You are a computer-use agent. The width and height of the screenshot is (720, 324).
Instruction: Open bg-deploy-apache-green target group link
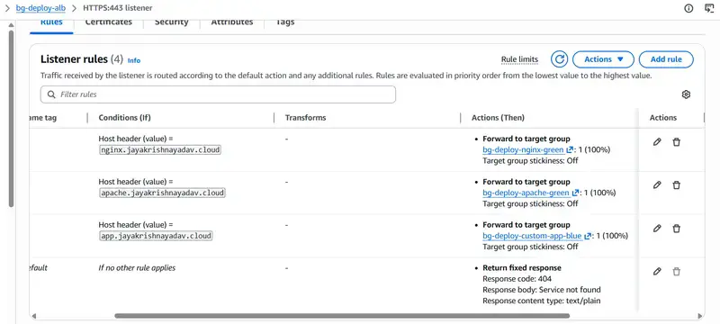coord(526,193)
